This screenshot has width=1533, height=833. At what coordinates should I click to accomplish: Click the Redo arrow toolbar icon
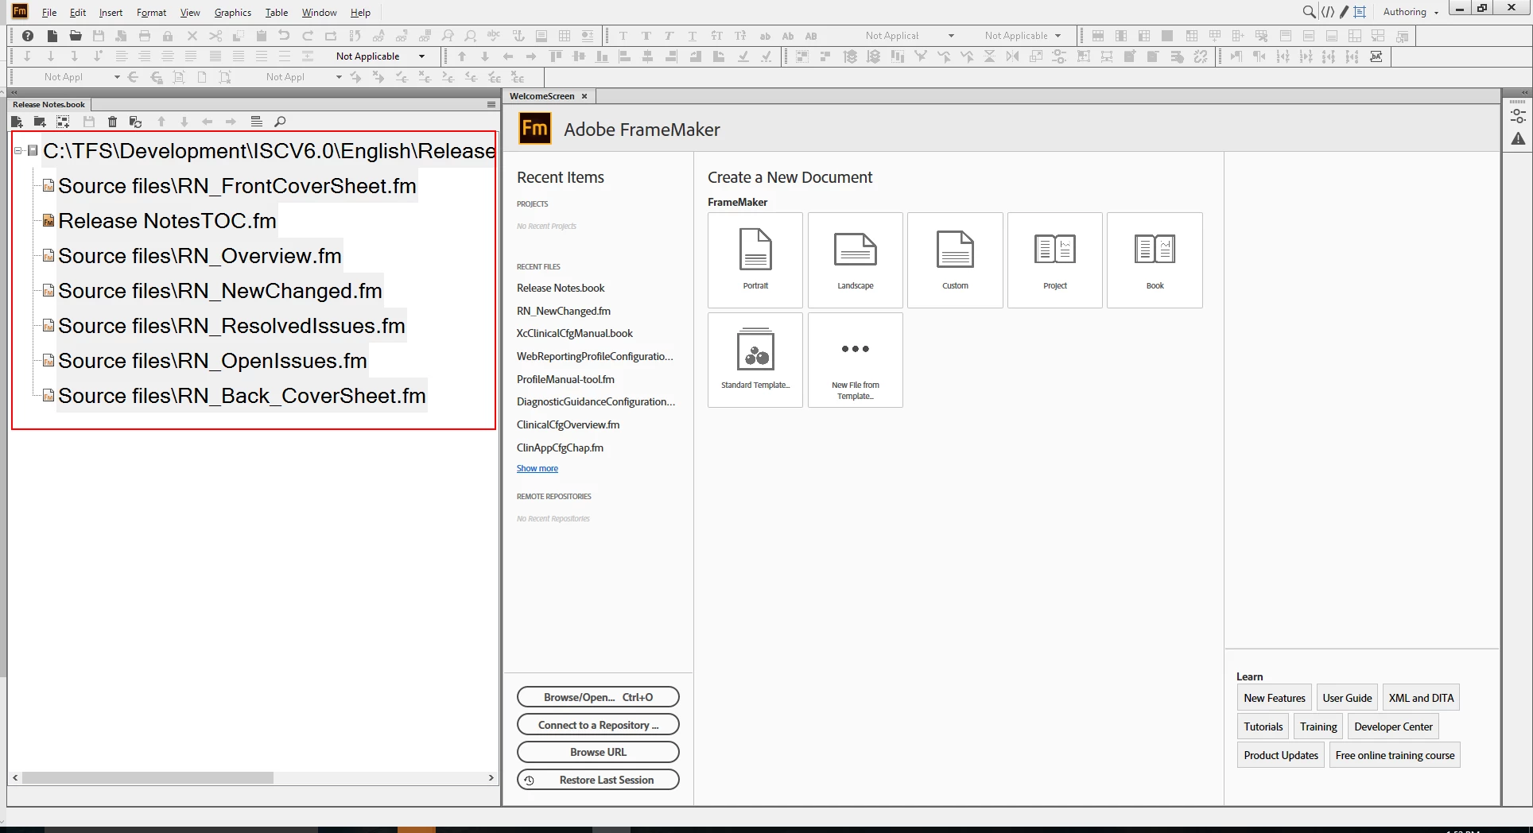pos(308,36)
